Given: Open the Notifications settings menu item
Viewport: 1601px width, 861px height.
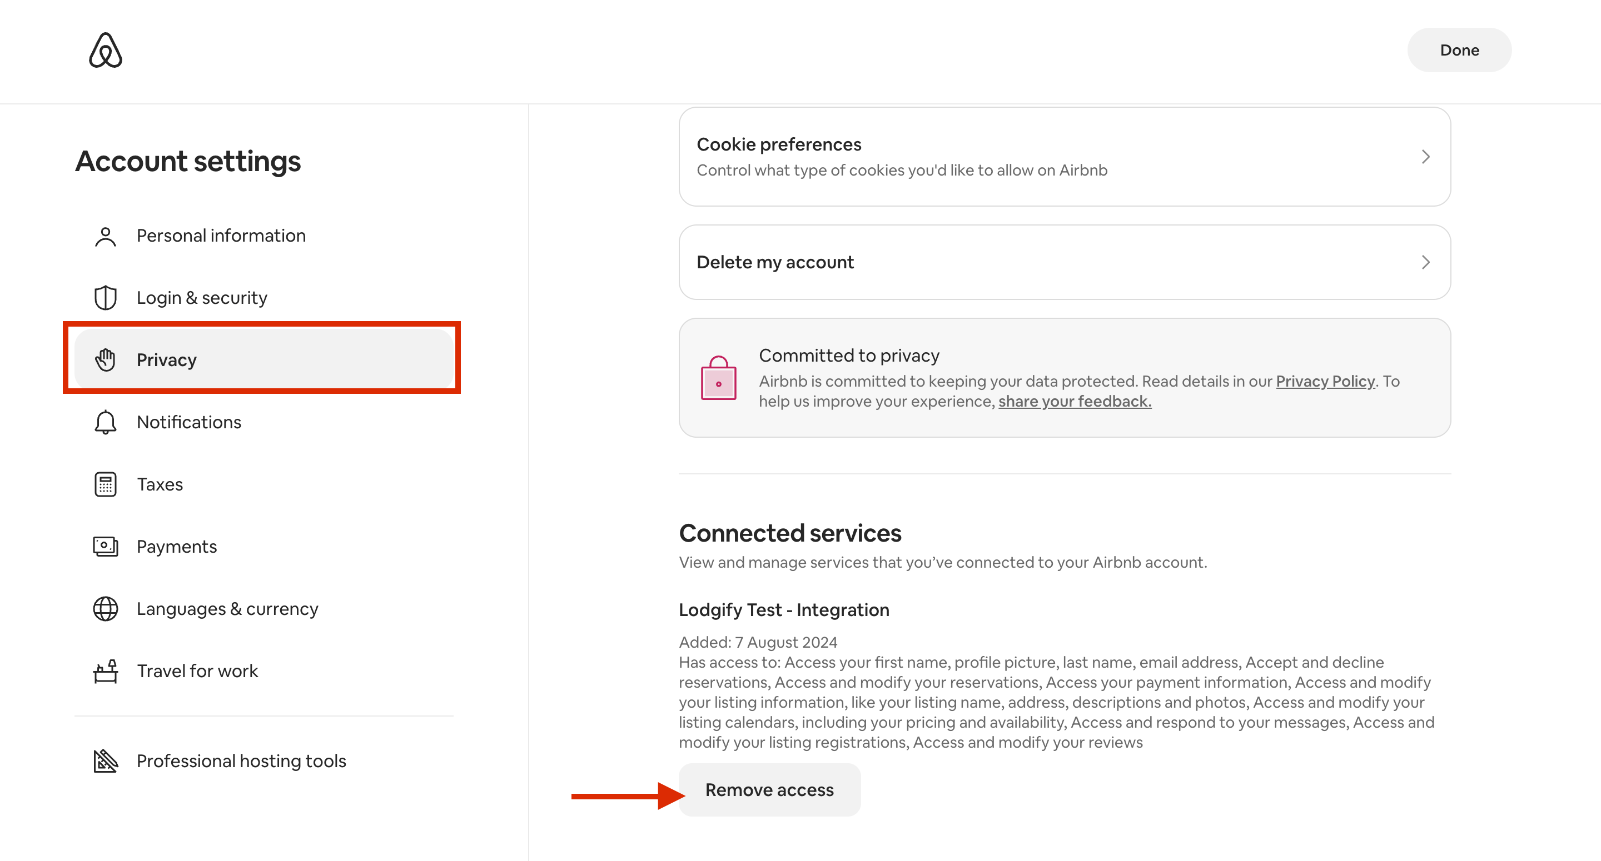Looking at the screenshot, I should (189, 422).
